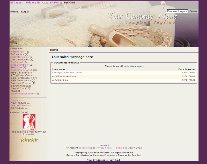Expand the Sale Percentage category
207x164 pixels.
click(x=21, y=78)
